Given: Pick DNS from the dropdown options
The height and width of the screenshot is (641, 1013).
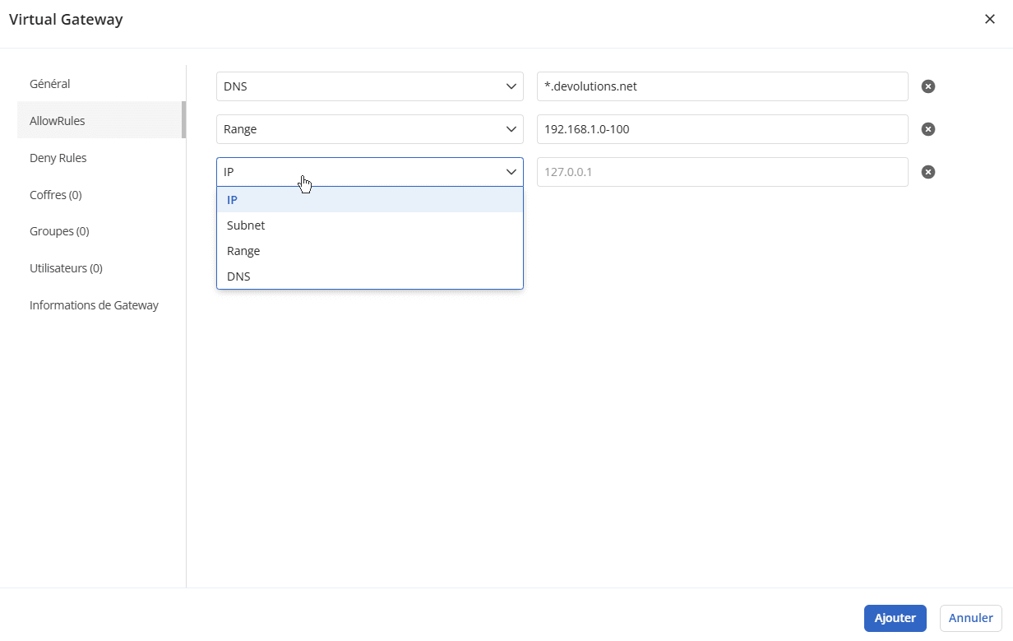Looking at the screenshot, I should [x=238, y=276].
